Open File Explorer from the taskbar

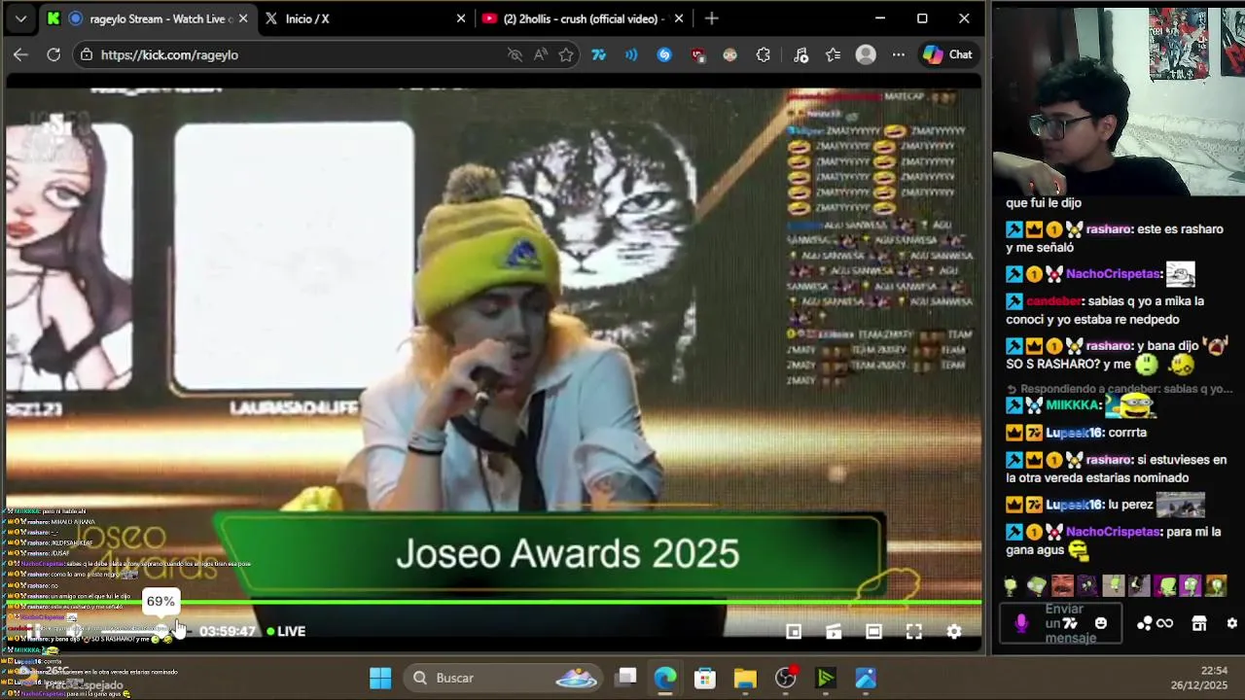[745, 678]
